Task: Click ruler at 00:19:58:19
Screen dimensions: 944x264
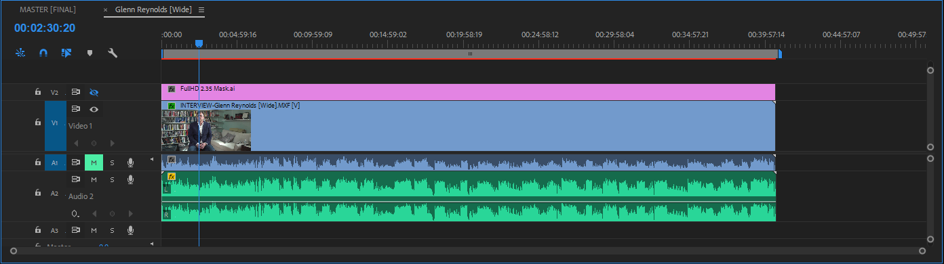Action: (464, 34)
